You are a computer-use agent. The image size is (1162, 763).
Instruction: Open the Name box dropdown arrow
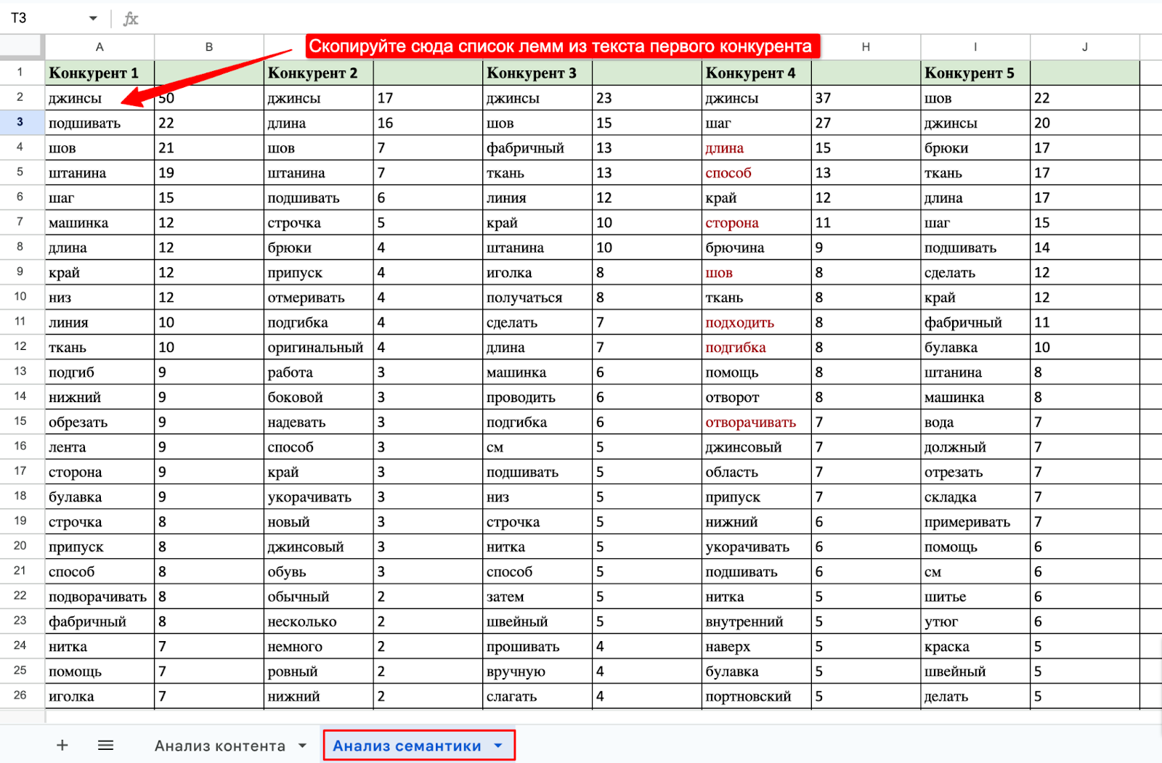93,18
